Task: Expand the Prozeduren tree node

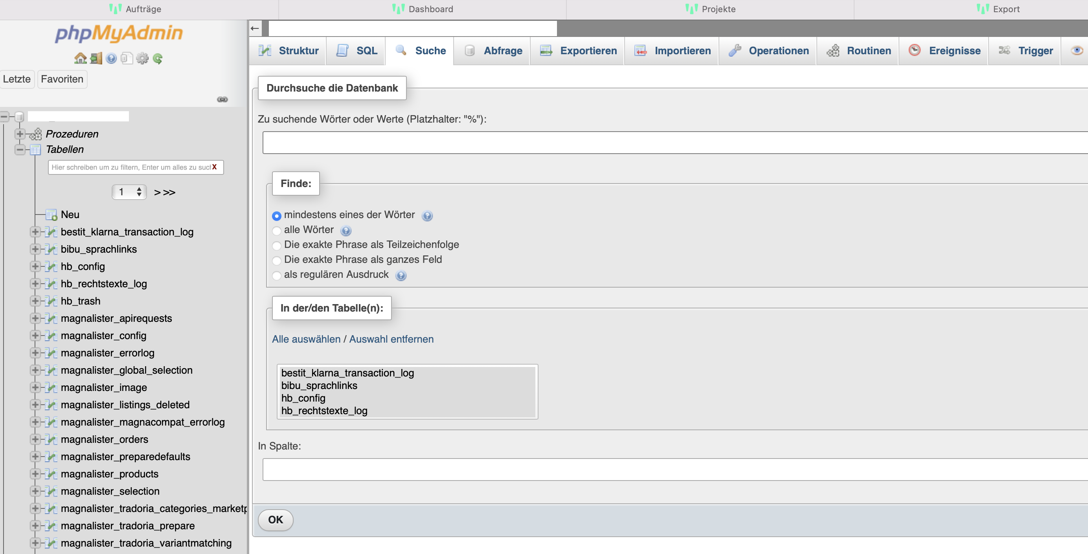Action: pyautogui.click(x=19, y=134)
